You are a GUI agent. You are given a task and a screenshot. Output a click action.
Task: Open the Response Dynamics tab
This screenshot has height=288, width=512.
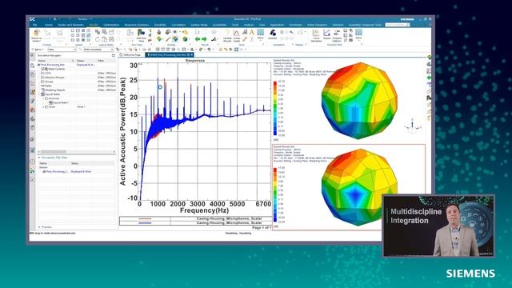[137, 25]
